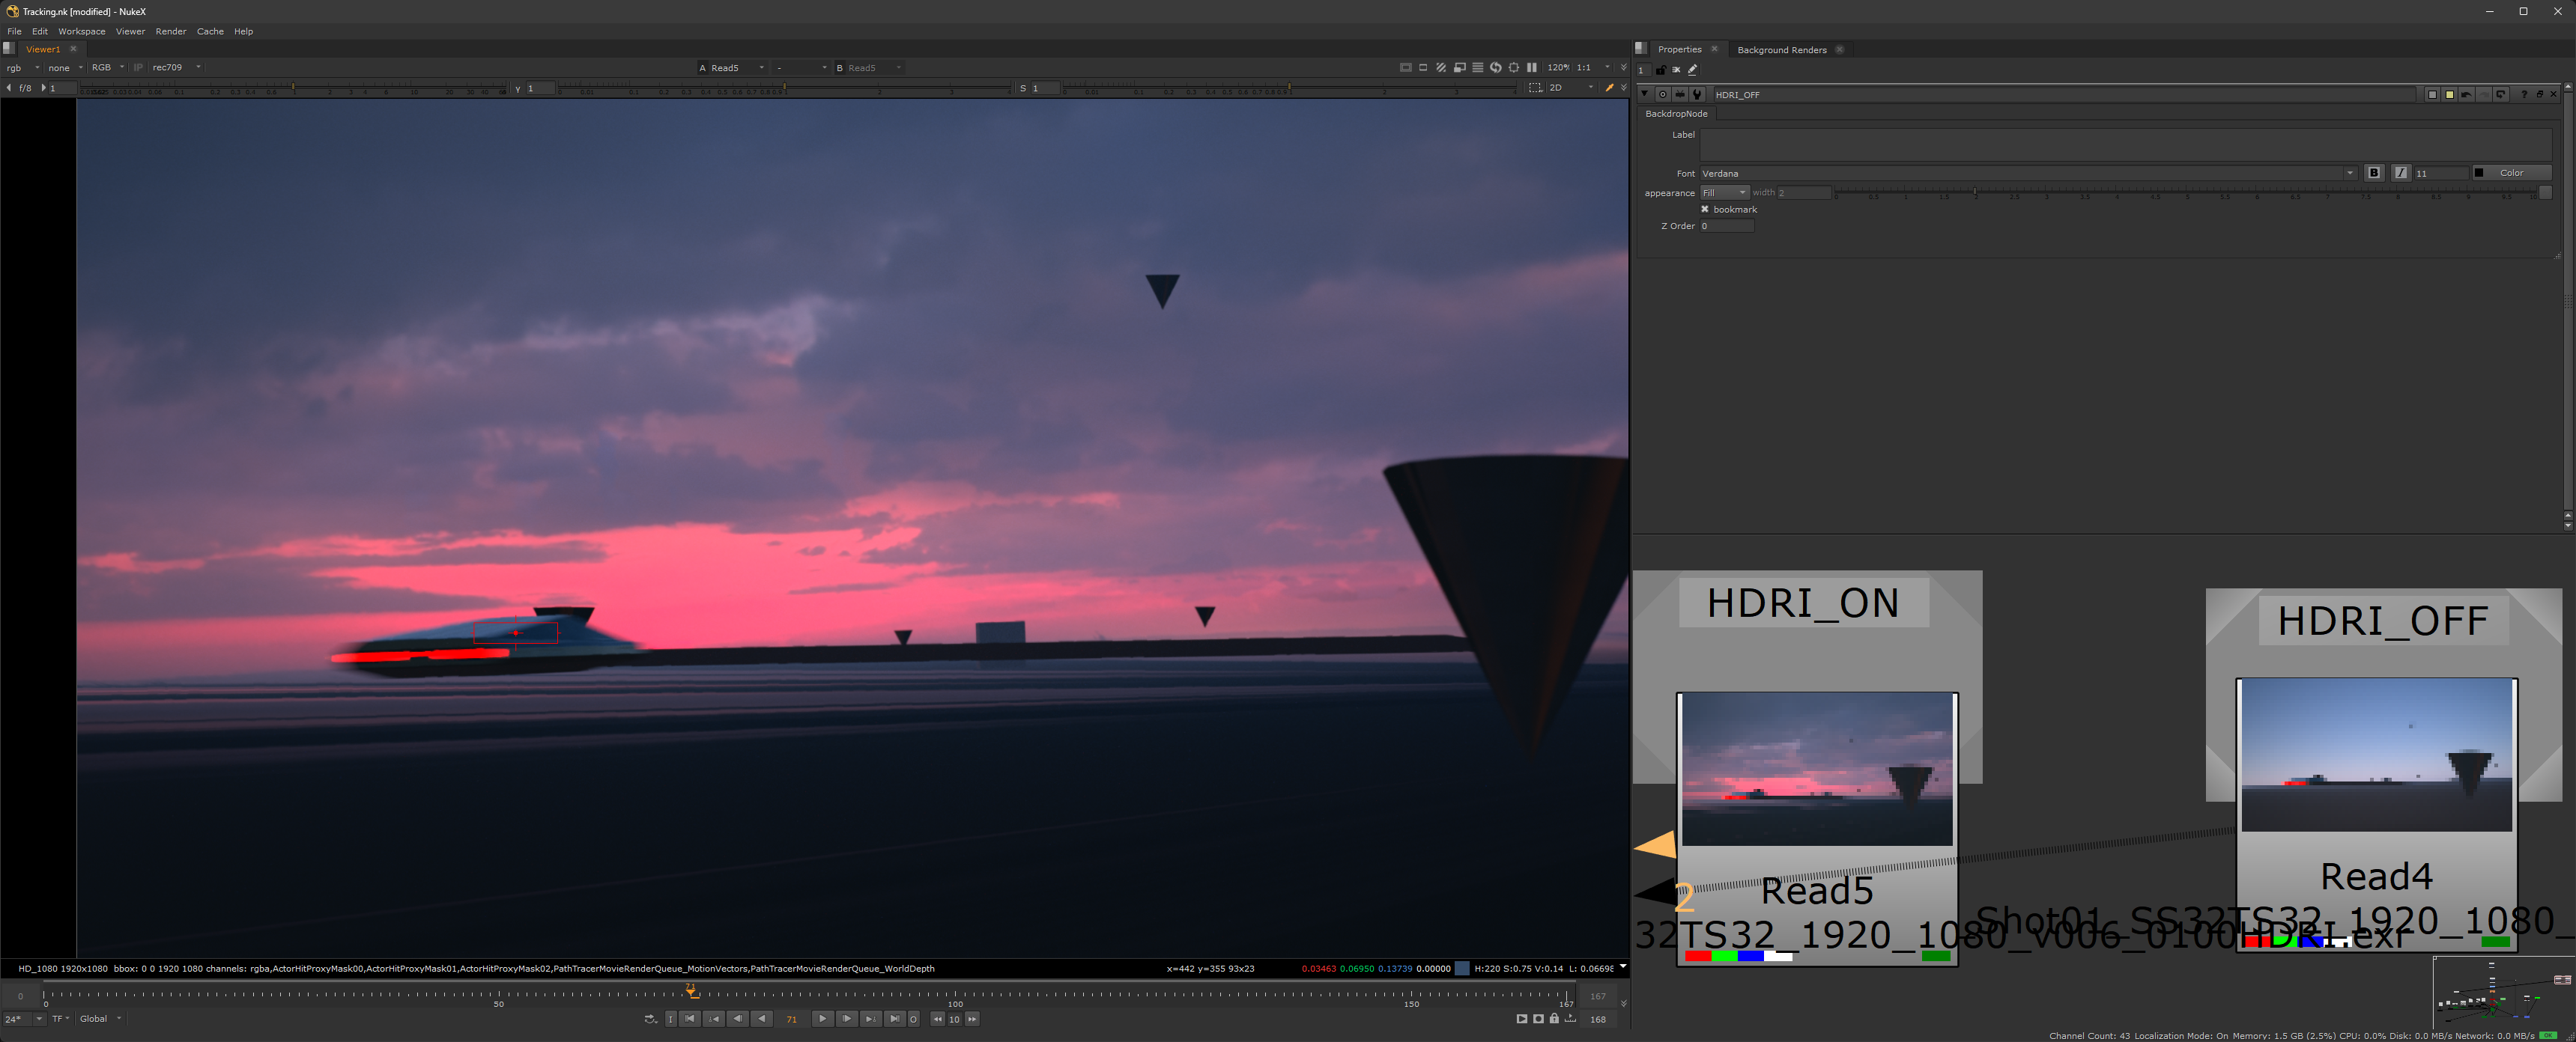
Task: Click the pause viewer updating icon
Action: 1532,68
